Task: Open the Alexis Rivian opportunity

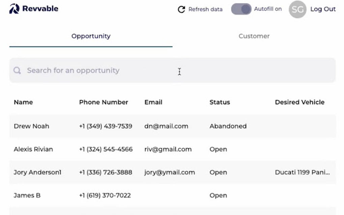Action: (33, 149)
